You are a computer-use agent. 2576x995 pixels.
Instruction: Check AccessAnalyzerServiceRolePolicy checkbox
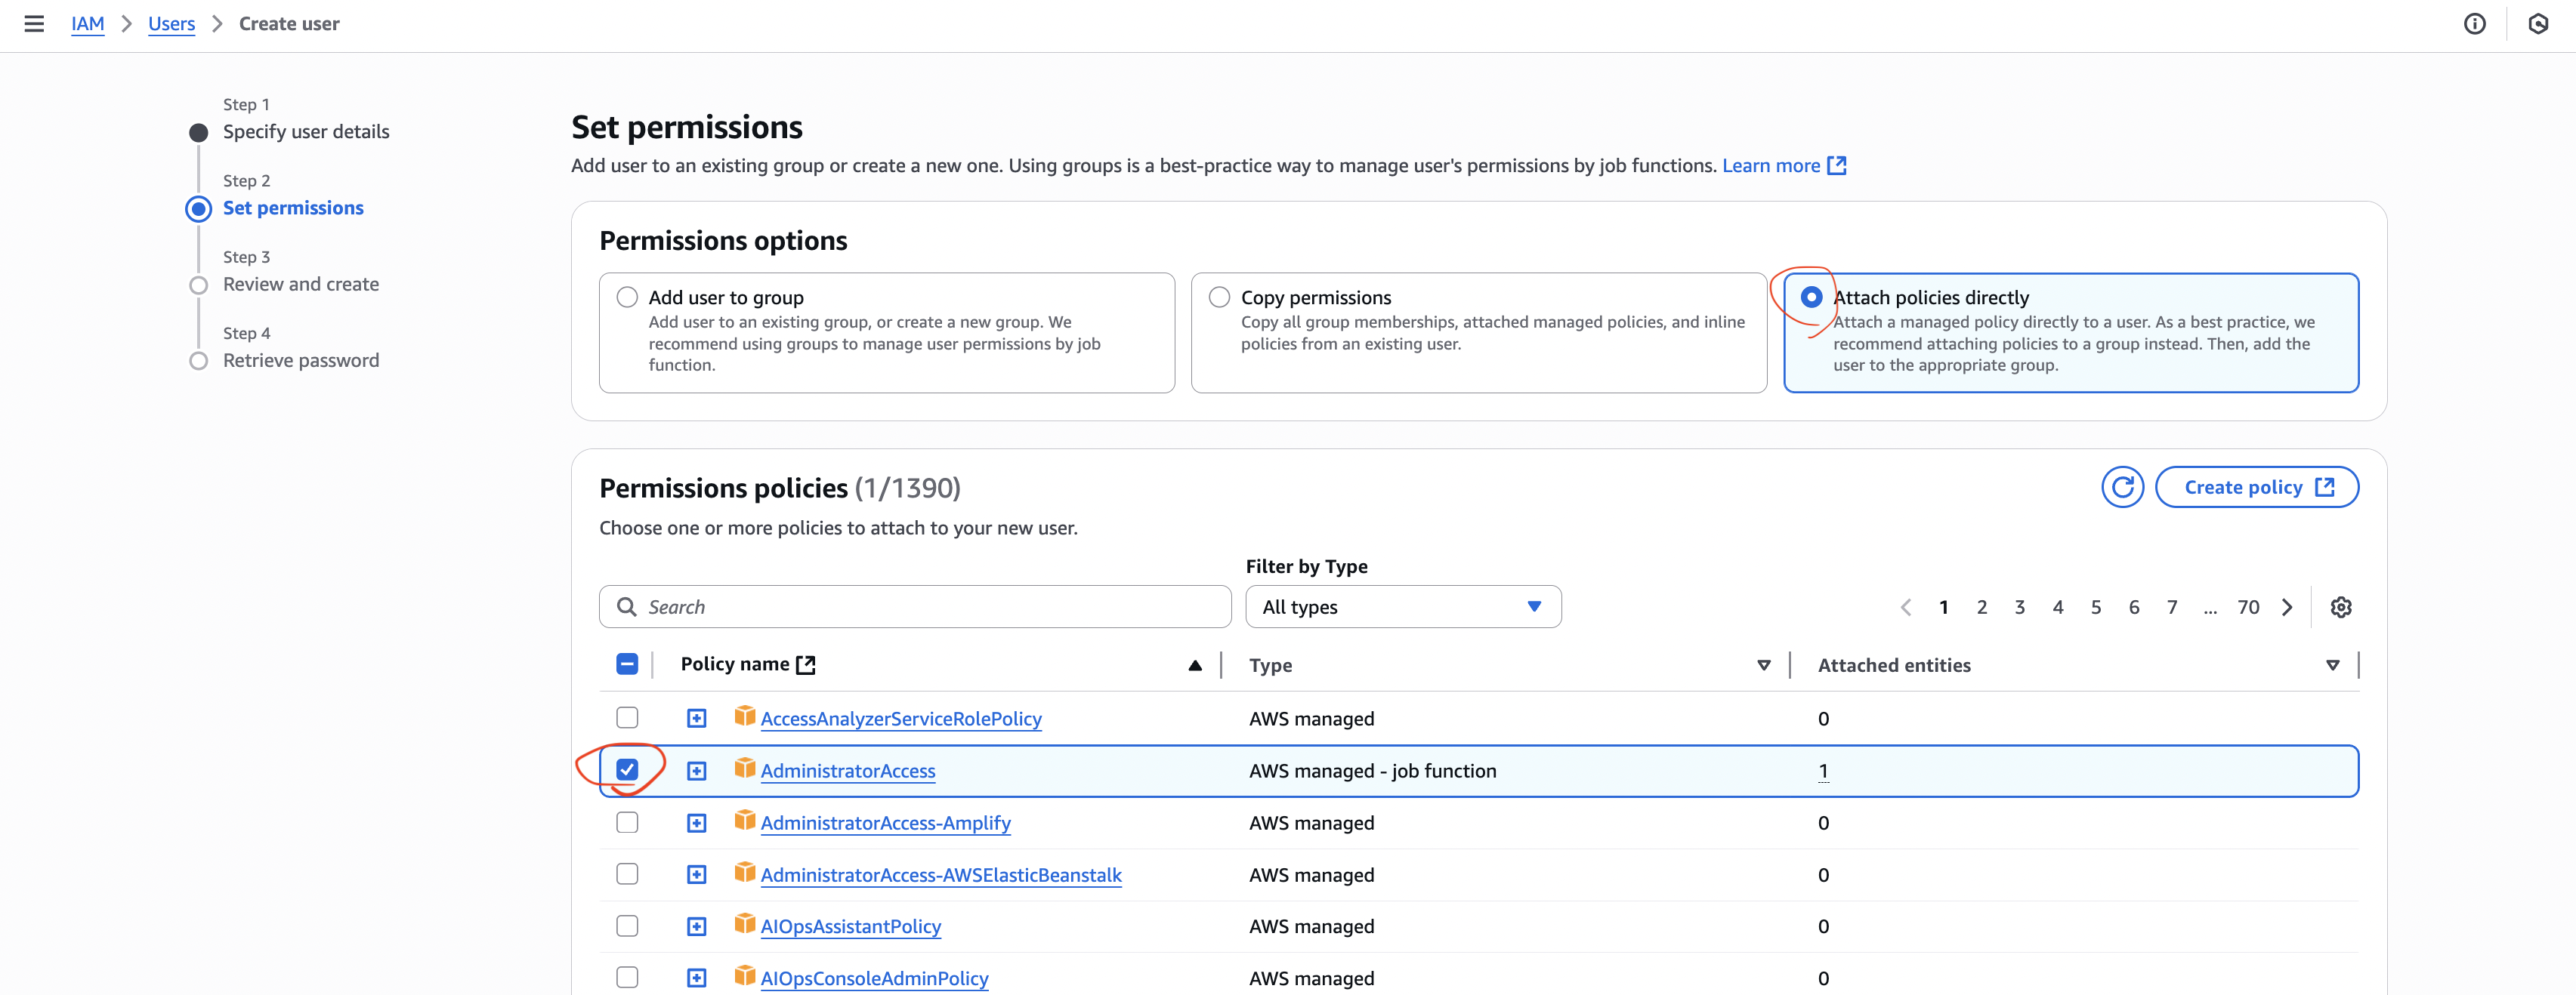pos(627,718)
